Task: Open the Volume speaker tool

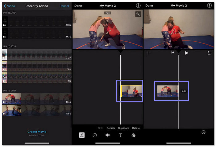Action: [108, 135]
